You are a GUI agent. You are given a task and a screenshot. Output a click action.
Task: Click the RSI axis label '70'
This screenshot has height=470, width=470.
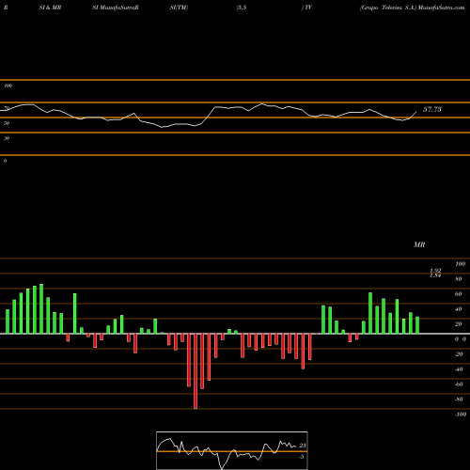(7, 108)
